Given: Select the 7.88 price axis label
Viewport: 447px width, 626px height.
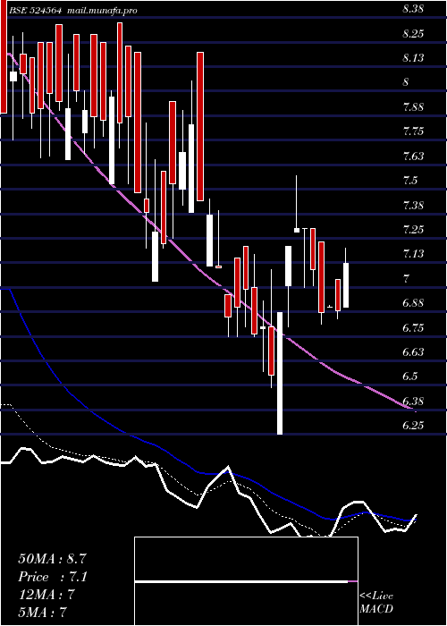Looking at the screenshot, I should pyautogui.click(x=413, y=108).
